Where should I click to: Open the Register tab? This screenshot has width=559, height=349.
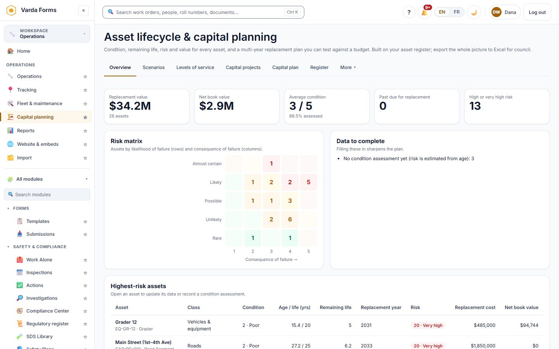pos(319,67)
